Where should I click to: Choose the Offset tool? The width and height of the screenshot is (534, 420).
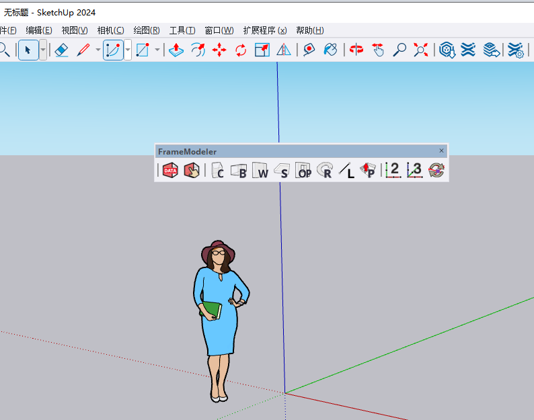click(x=198, y=50)
